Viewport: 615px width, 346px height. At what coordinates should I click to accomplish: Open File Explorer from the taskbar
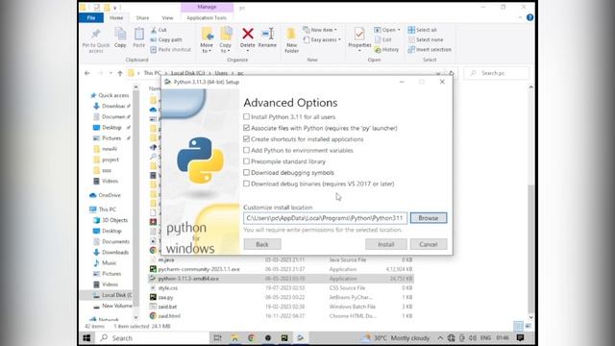234,337
